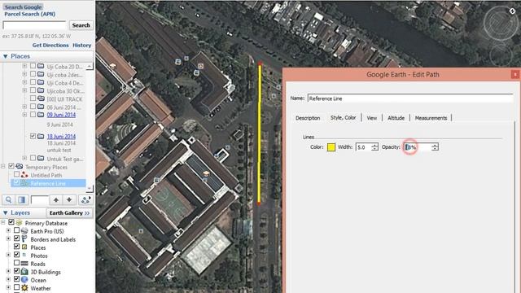
Task: Move selected place down with down arrow
Action: (69, 199)
